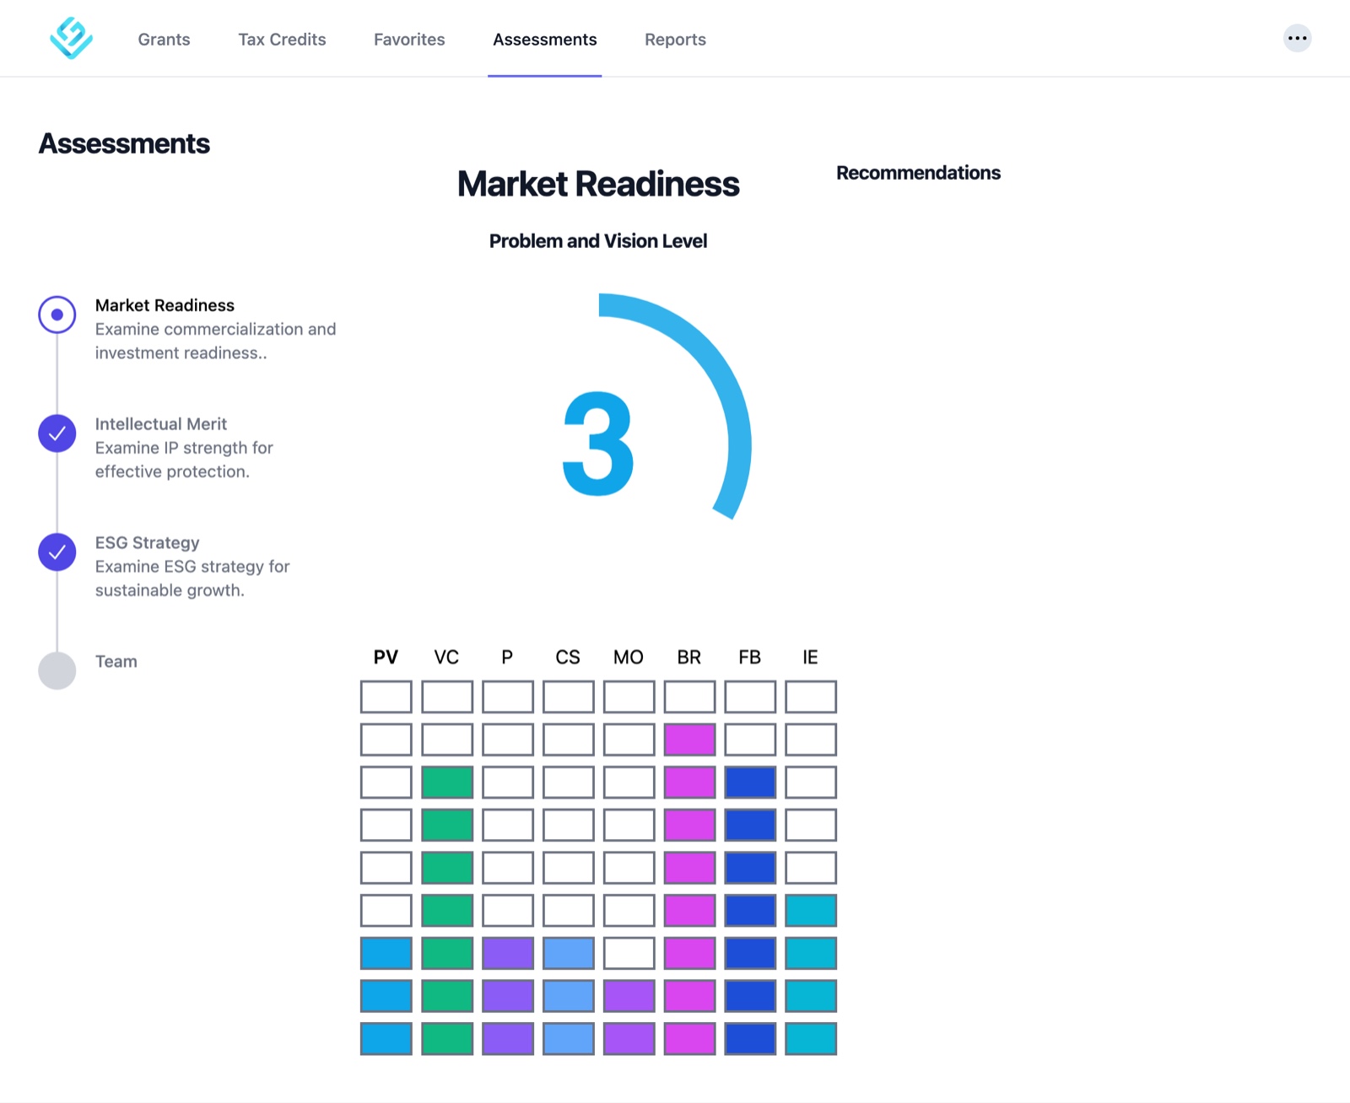Image resolution: width=1350 pixels, height=1103 pixels.
Task: Open the Grants tab
Action: pyautogui.click(x=164, y=40)
